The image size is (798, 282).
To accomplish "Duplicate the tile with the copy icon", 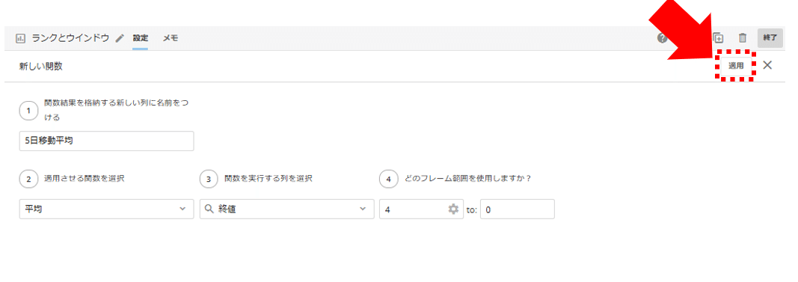I will coord(717,38).
